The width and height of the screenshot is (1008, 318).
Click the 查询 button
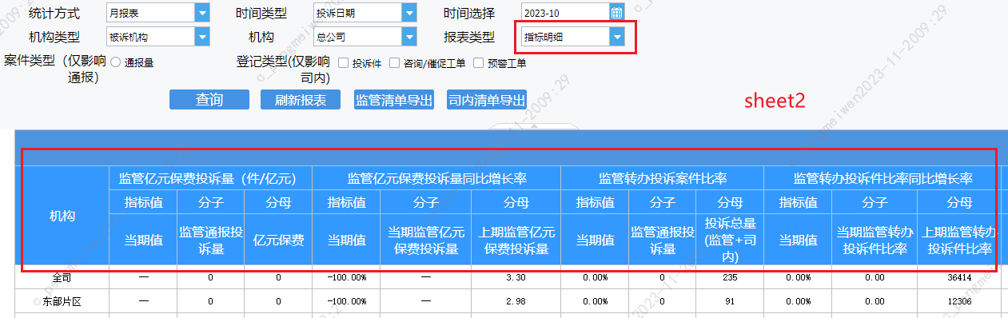coord(209,100)
